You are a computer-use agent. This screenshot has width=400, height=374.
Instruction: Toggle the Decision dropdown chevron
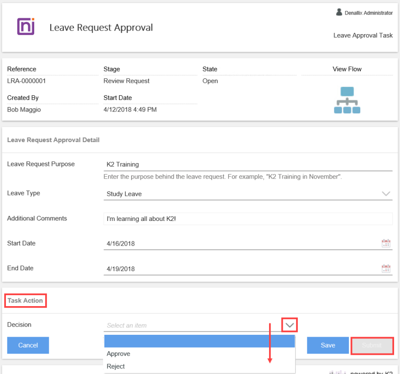tap(290, 325)
